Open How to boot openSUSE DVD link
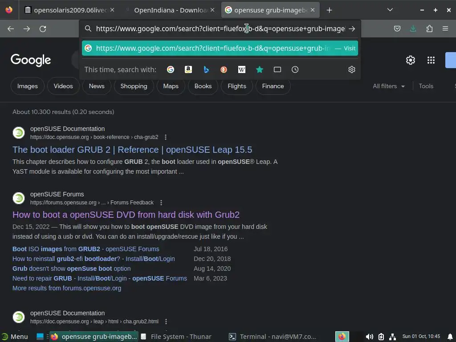 click(x=126, y=215)
